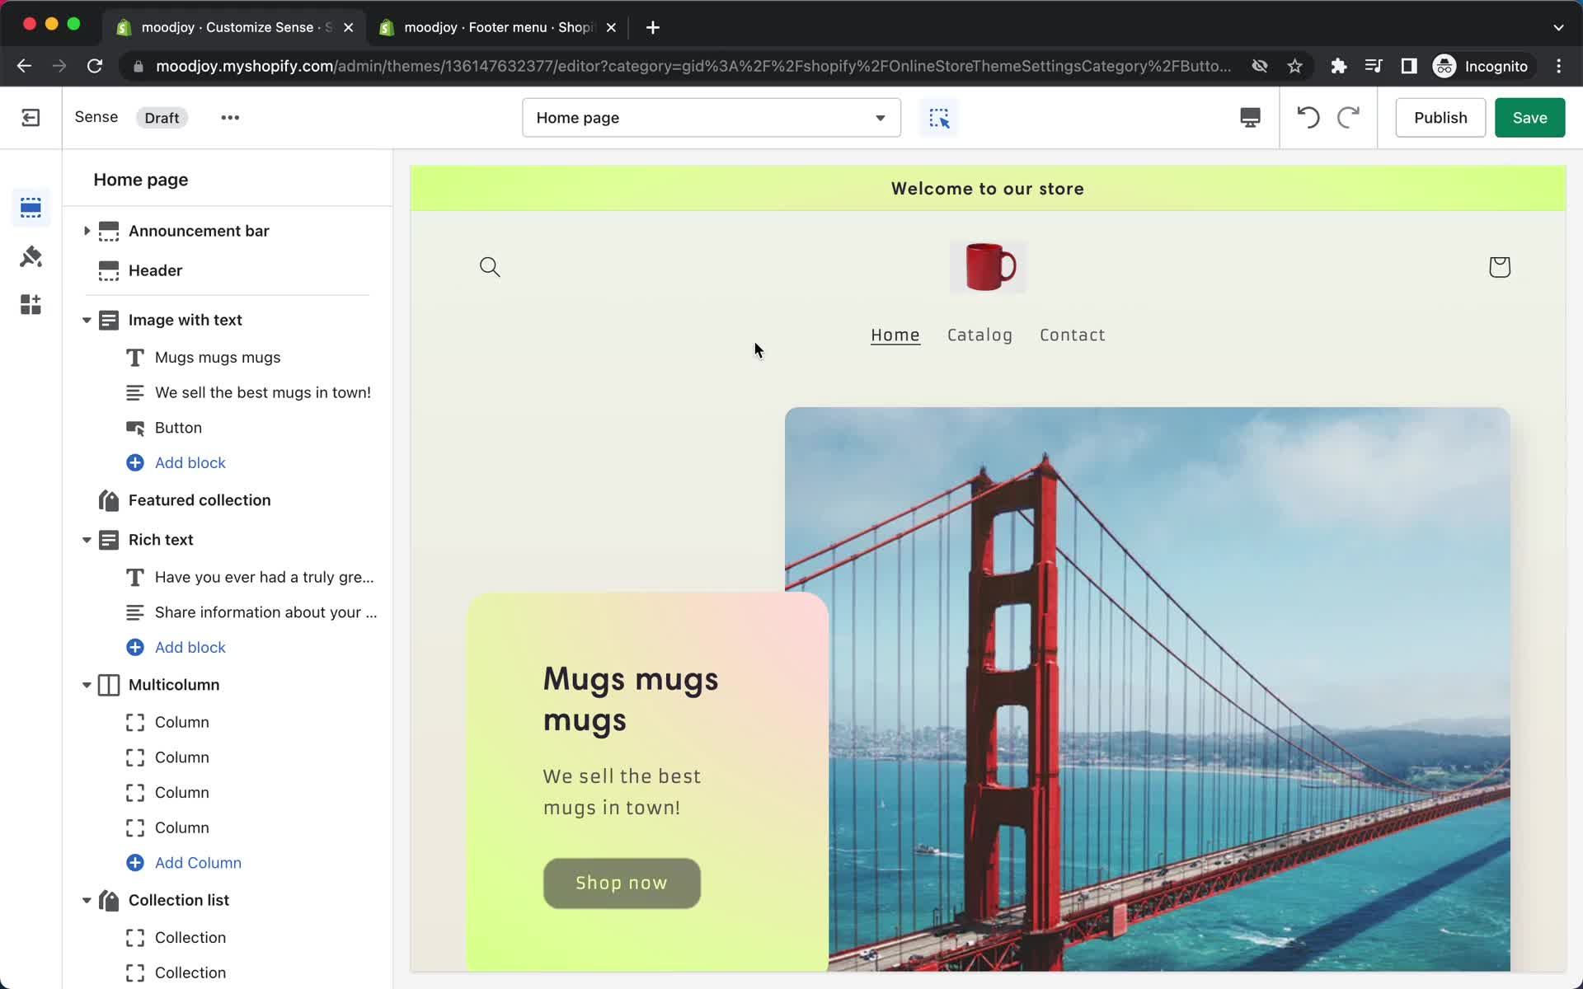1583x989 pixels.
Task: Click the desktop preview icon
Action: point(1250,117)
